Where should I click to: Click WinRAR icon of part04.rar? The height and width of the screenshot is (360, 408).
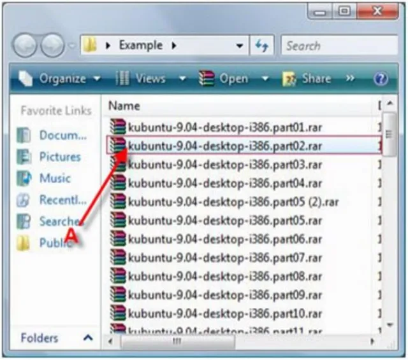pyautogui.click(x=118, y=183)
